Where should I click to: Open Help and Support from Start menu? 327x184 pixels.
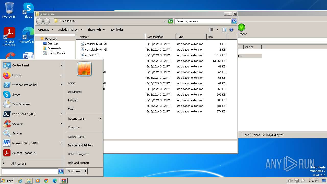point(84,163)
